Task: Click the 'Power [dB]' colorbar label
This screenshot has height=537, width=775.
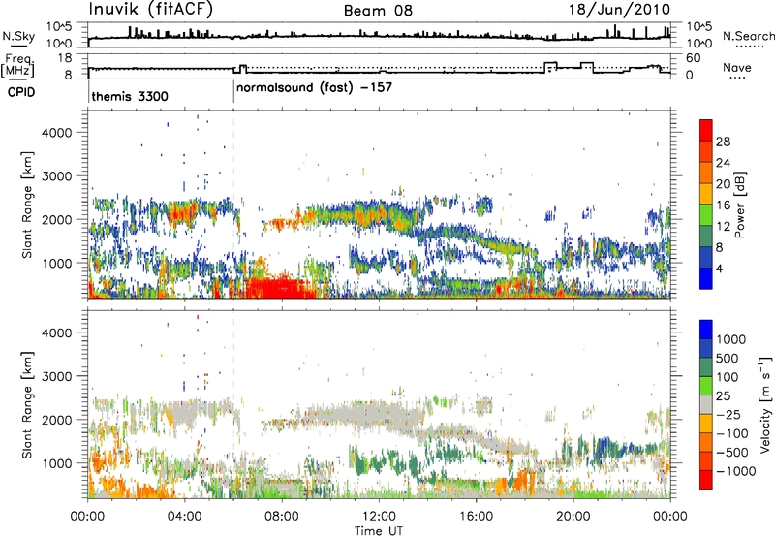Action: pyautogui.click(x=739, y=205)
